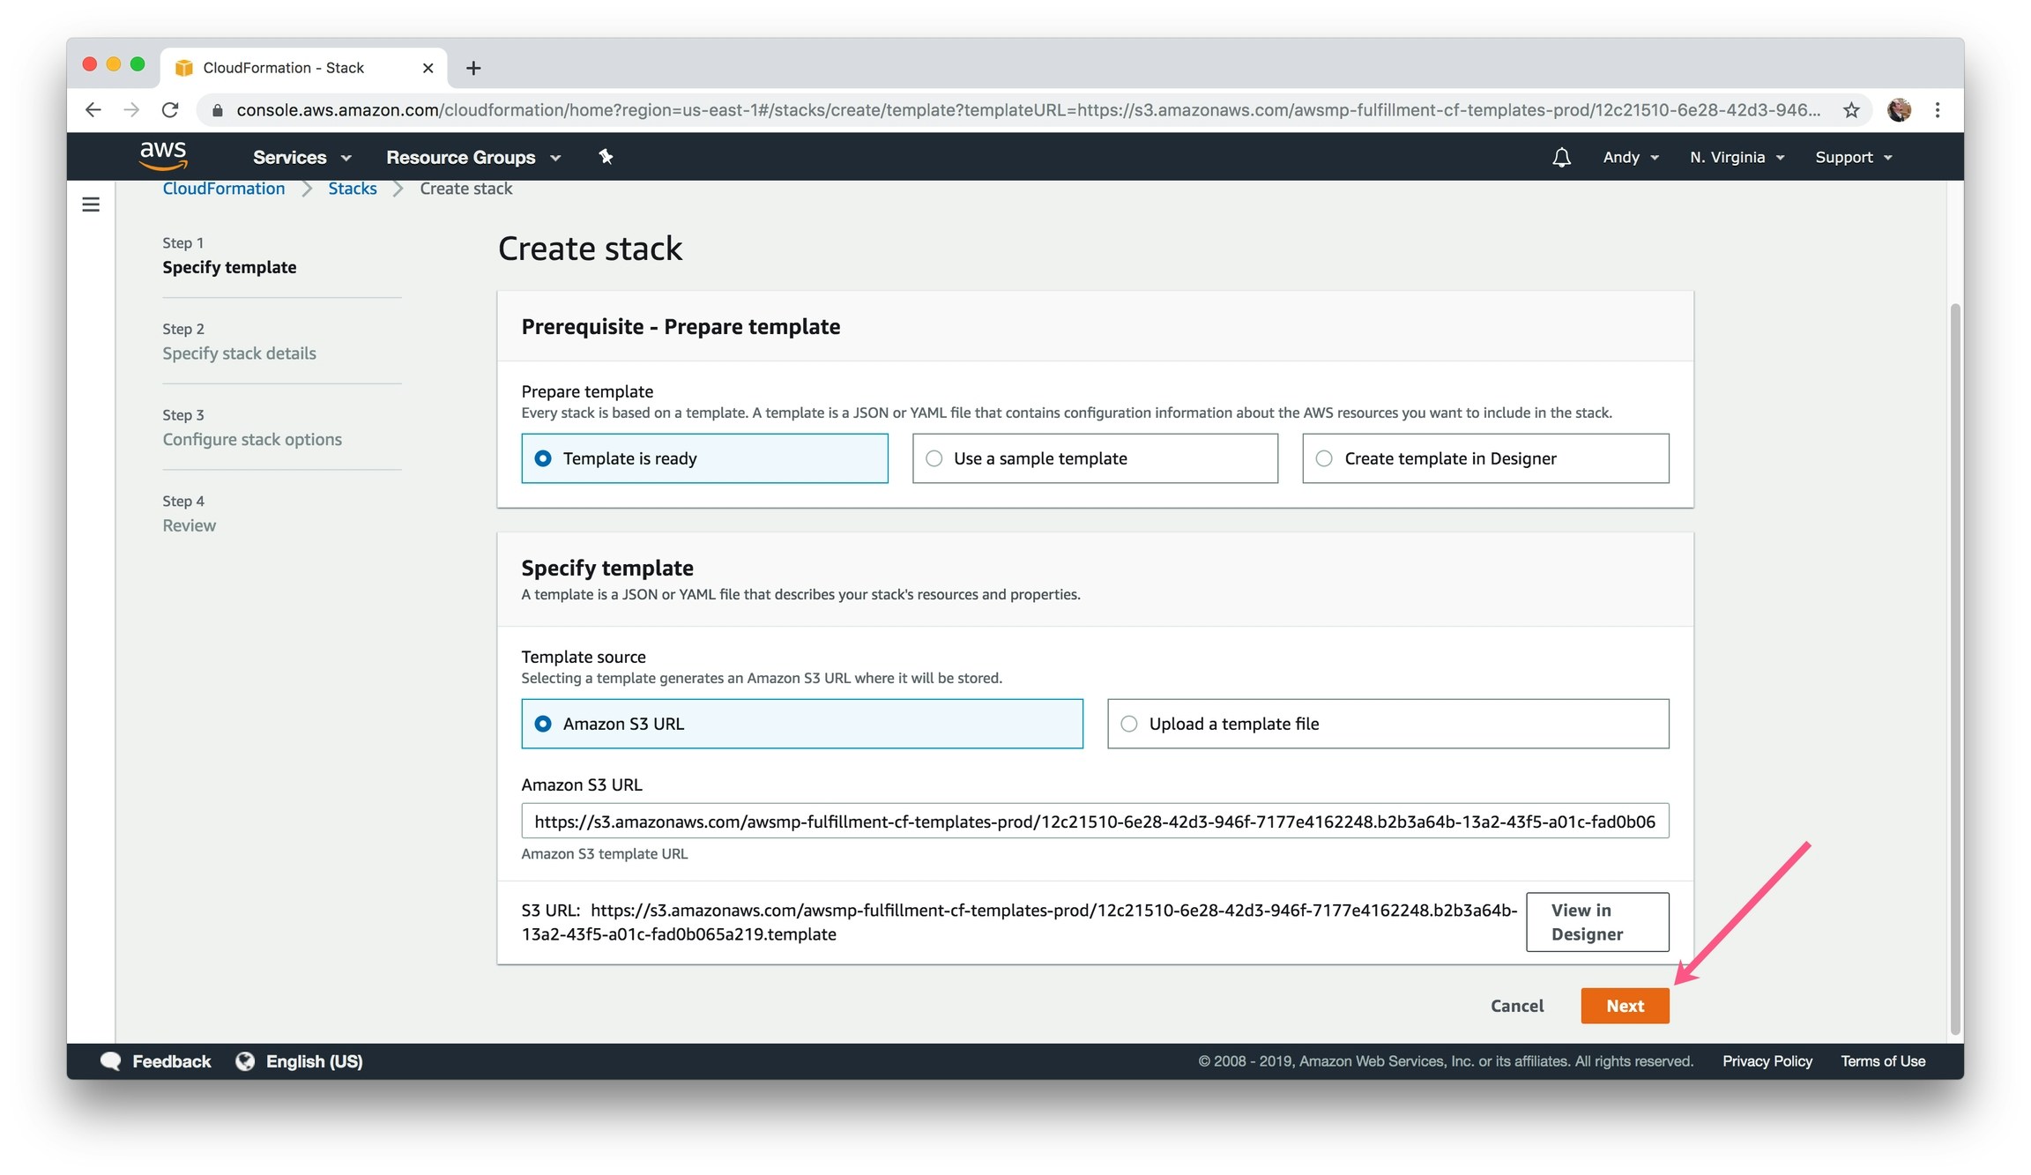Open a new browser tab

(473, 68)
